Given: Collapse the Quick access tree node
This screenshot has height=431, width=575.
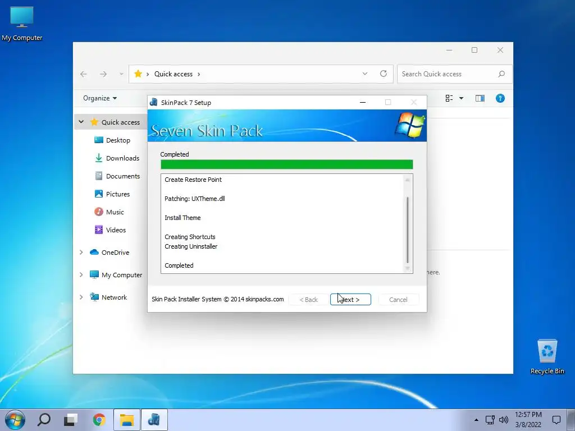Looking at the screenshot, I should coord(81,122).
